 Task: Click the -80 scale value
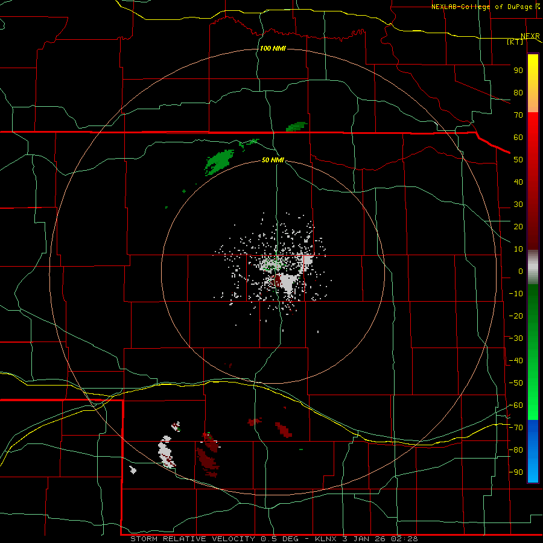516,450
